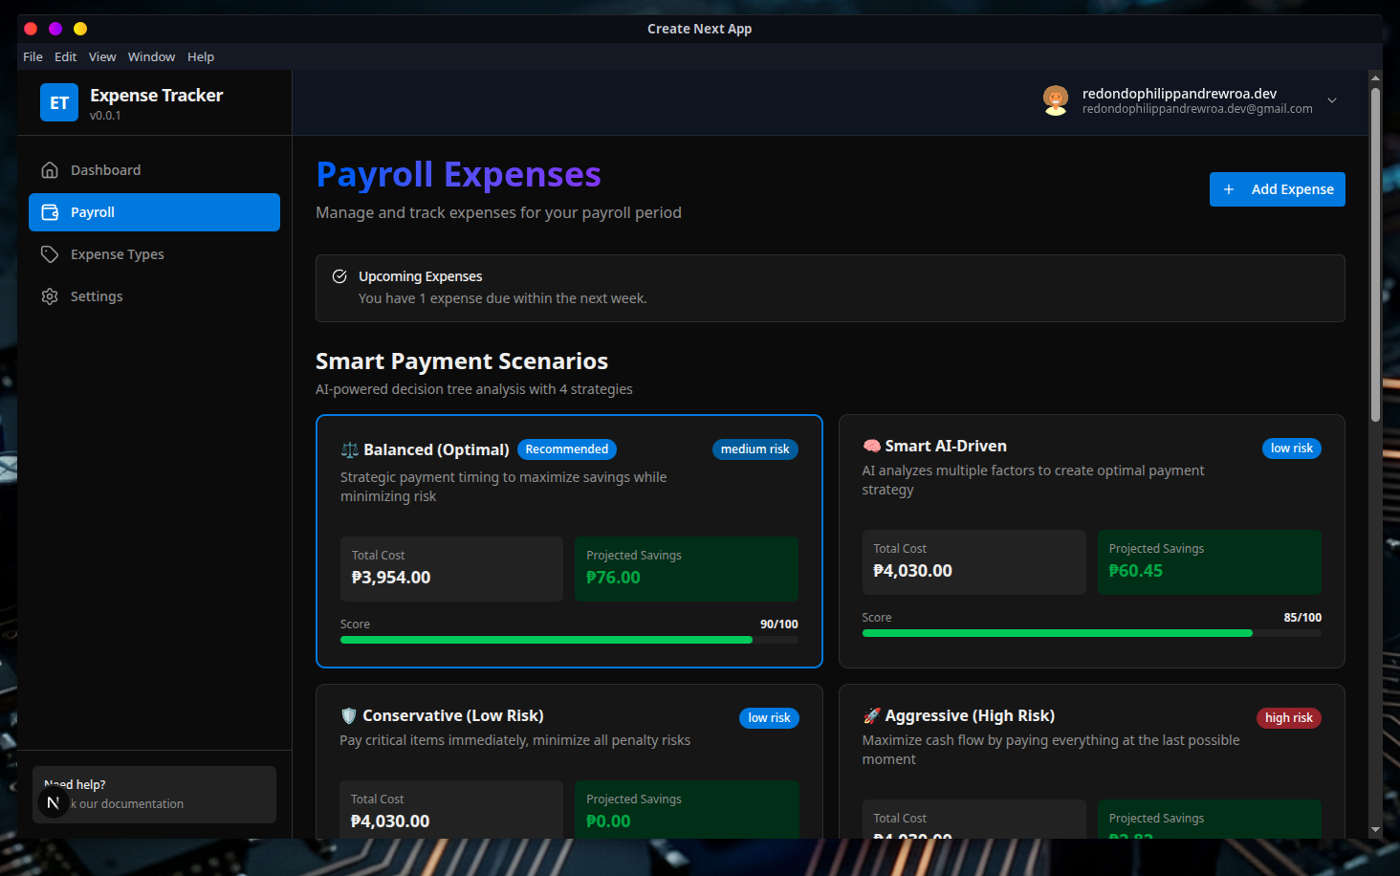Click the Create Next App window title
Image resolution: width=1400 pixels, height=876 pixels.
(x=699, y=29)
